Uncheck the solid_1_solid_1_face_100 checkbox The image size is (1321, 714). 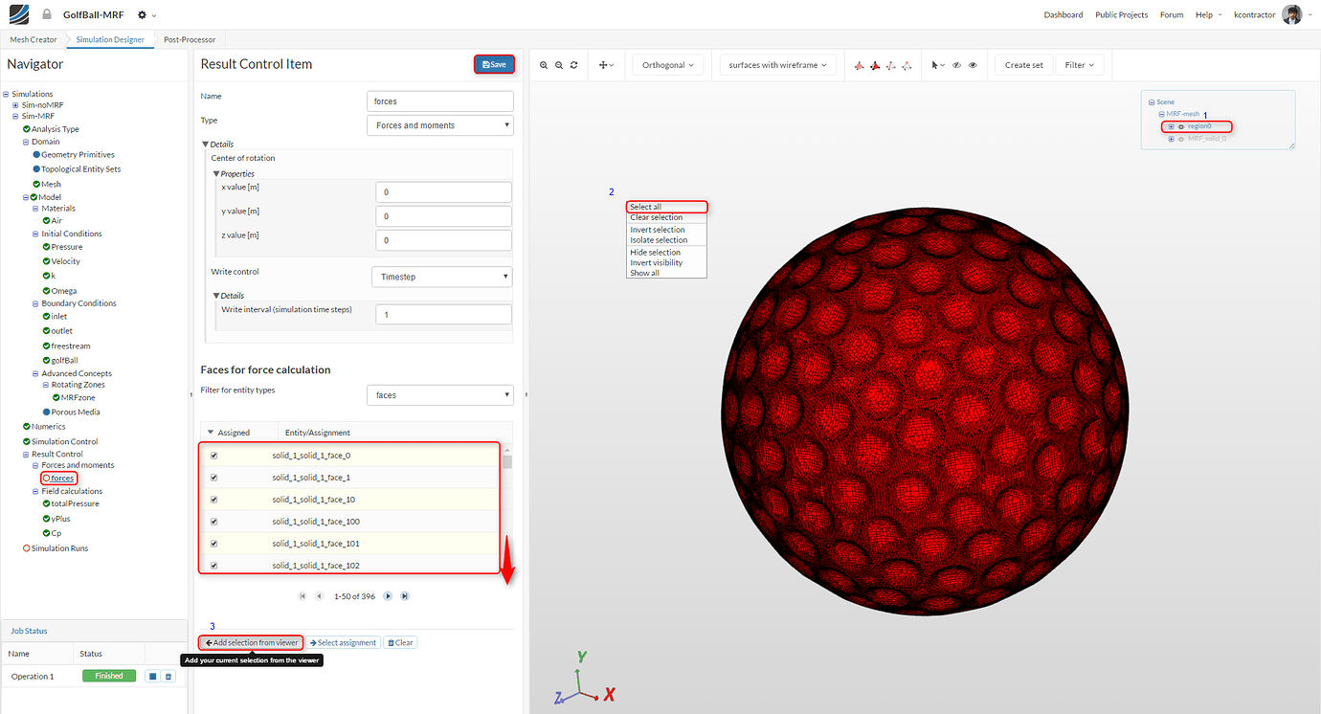coord(214,521)
